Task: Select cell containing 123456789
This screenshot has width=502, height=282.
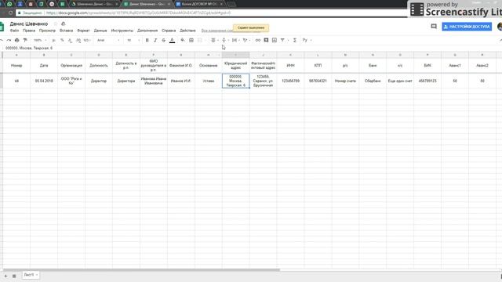Action: pos(291,81)
